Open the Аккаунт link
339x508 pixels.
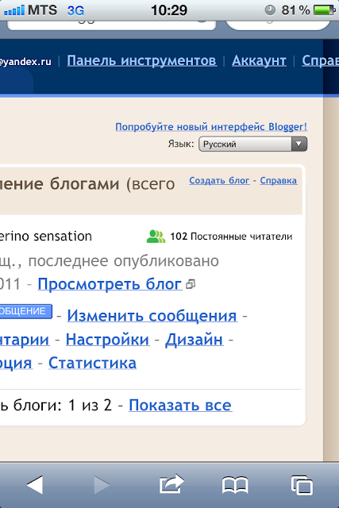point(259,60)
